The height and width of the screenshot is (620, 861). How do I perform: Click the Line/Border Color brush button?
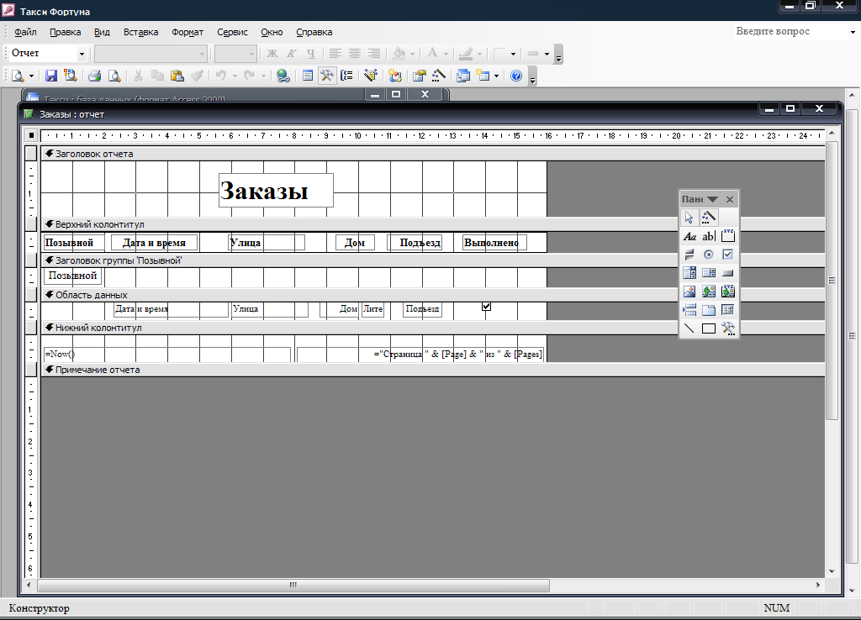click(466, 53)
